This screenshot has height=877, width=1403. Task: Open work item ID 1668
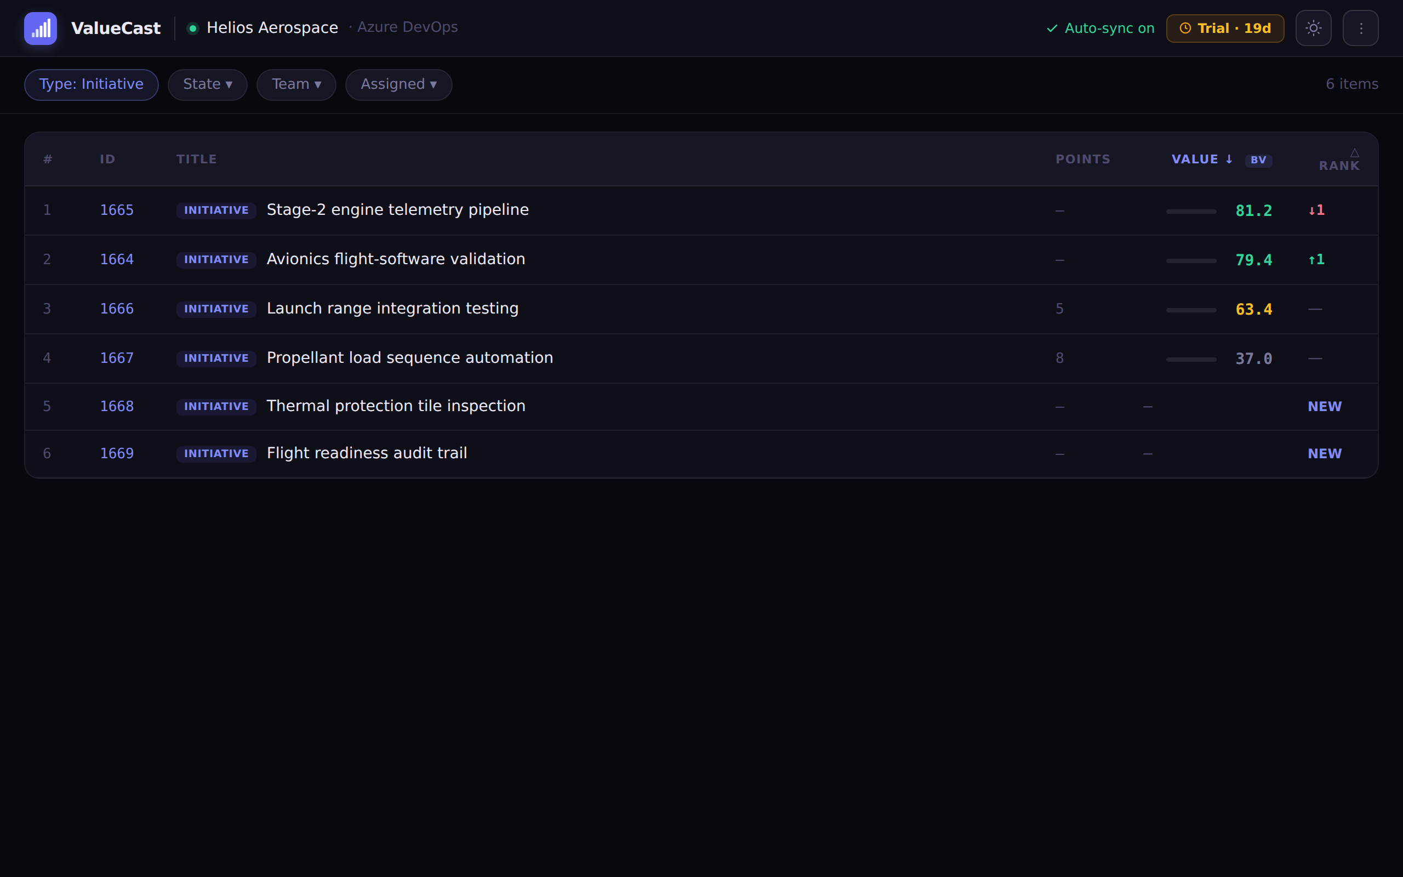[117, 406]
